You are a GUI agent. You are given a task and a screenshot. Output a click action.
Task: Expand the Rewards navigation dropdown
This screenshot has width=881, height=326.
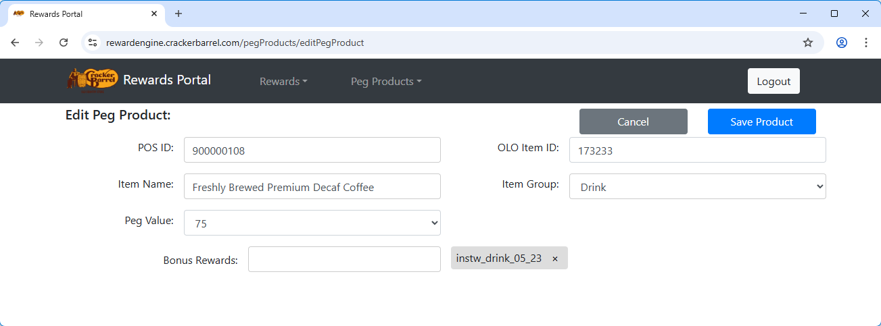click(283, 81)
